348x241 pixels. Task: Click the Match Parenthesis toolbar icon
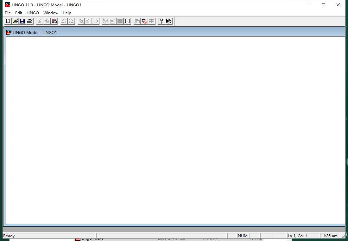(96, 21)
